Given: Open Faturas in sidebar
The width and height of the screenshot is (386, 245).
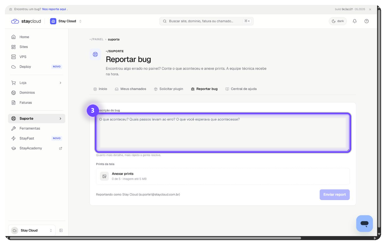Looking at the screenshot, I should pyautogui.click(x=37, y=103).
